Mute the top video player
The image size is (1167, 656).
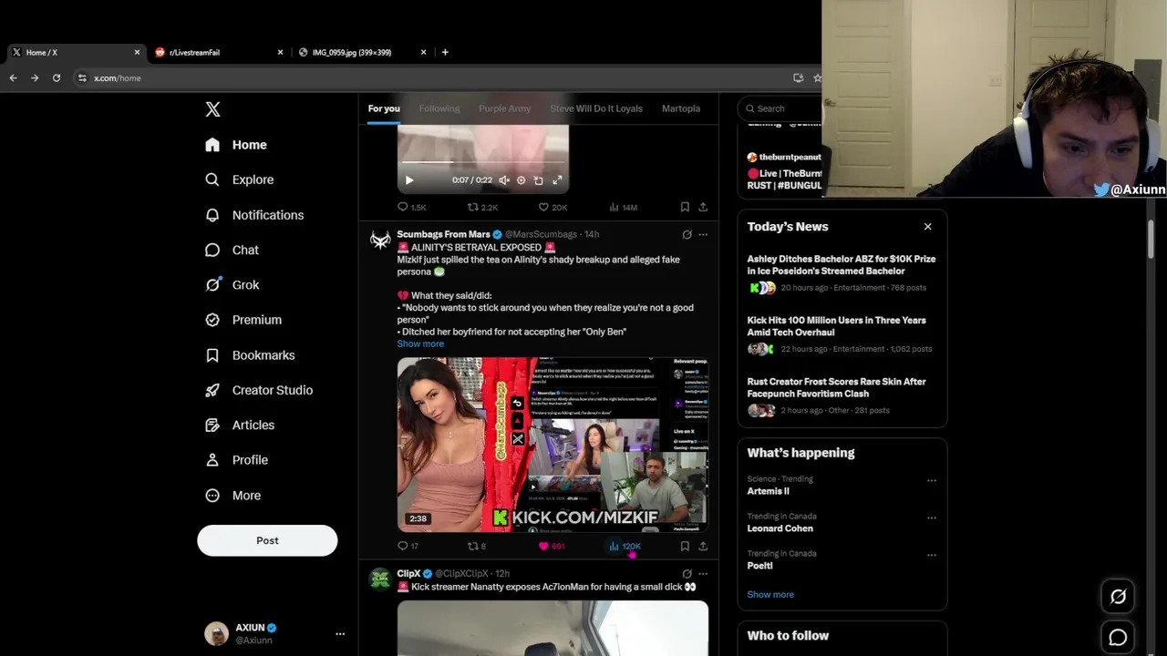(504, 180)
